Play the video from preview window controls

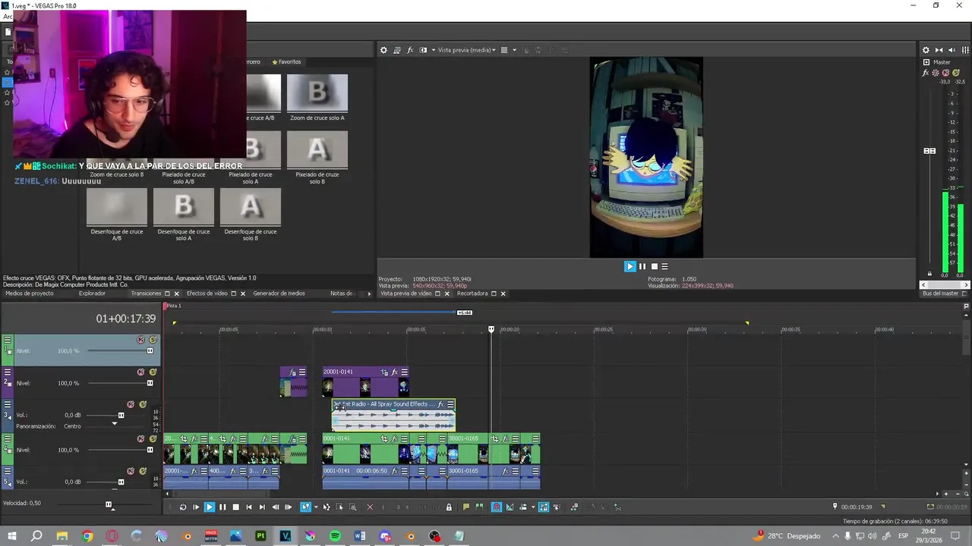[x=630, y=266]
